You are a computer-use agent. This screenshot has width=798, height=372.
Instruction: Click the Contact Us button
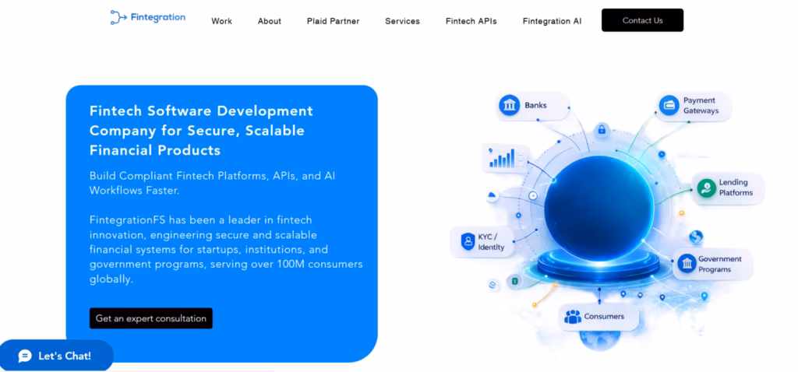point(642,20)
